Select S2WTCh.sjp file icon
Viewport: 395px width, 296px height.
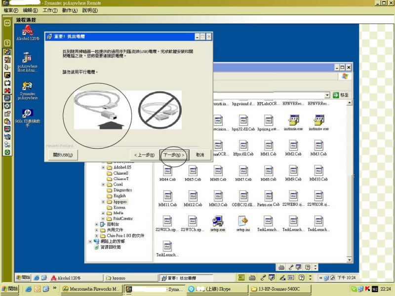point(193,224)
